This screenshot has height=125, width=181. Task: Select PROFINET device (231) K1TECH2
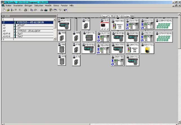tap(164, 37)
